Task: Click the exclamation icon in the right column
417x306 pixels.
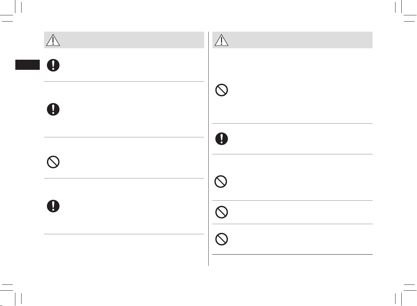Action: [x=221, y=139]
